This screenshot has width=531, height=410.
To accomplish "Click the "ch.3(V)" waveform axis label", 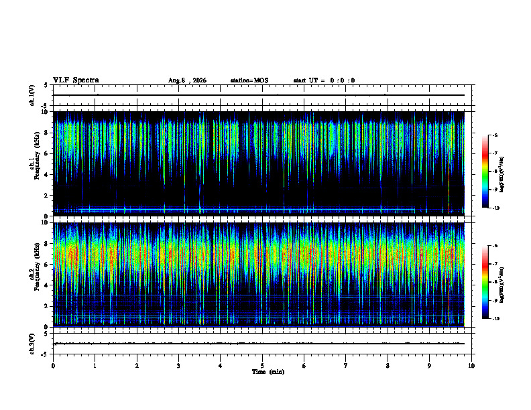I will 32,344.
